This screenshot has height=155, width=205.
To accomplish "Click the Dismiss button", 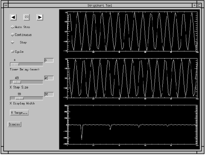I will coord(15,124).
